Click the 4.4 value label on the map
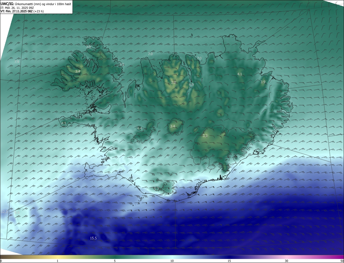344x263 pixels. (139, 129)
